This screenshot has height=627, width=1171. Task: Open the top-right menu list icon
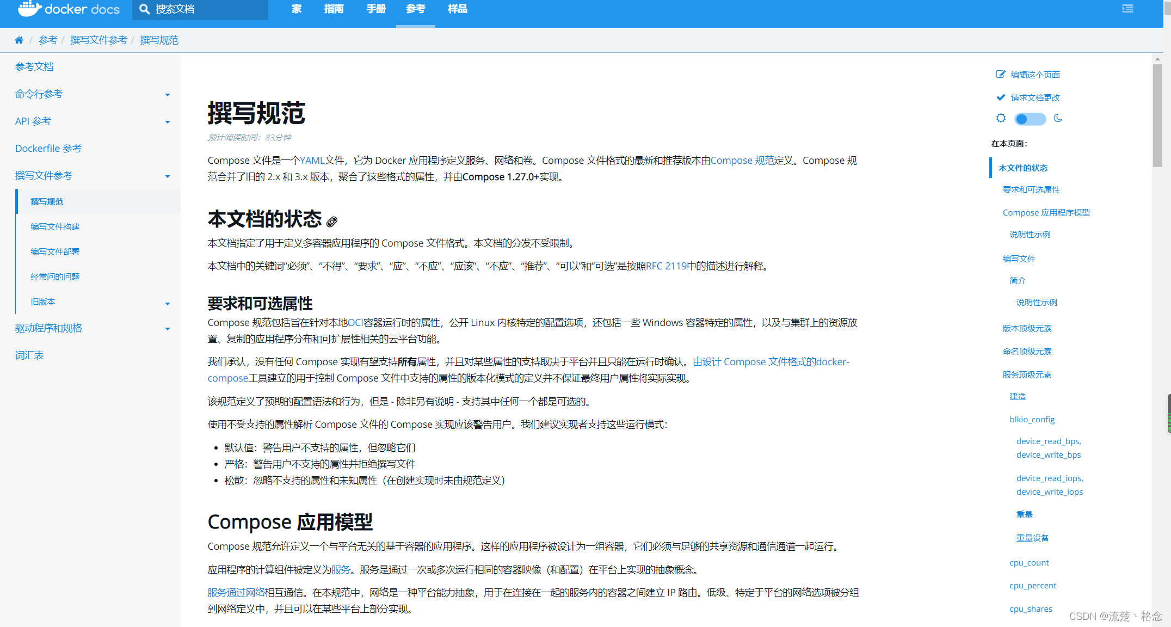[x=1127, y=9]
